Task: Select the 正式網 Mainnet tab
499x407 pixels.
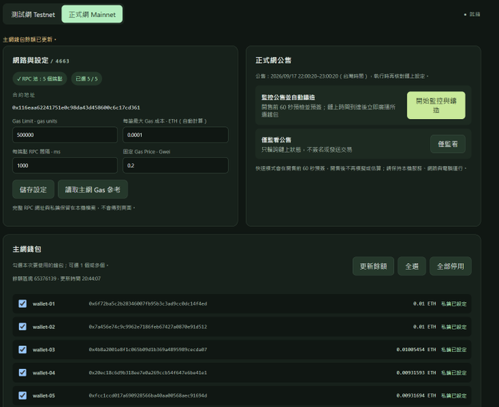Action: click(92, 15)
